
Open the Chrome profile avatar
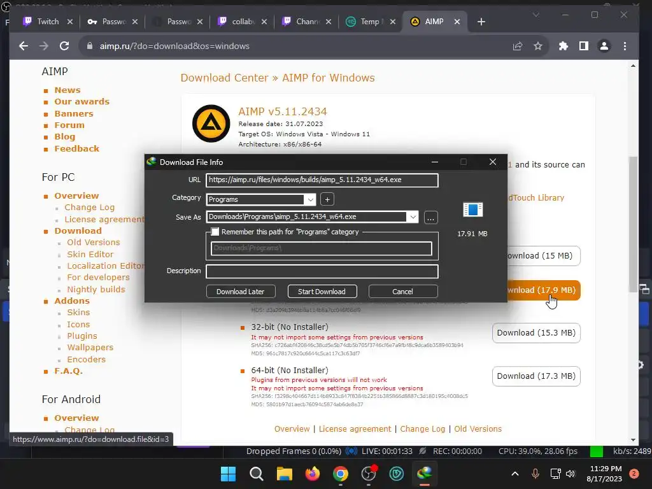[604, 46]
